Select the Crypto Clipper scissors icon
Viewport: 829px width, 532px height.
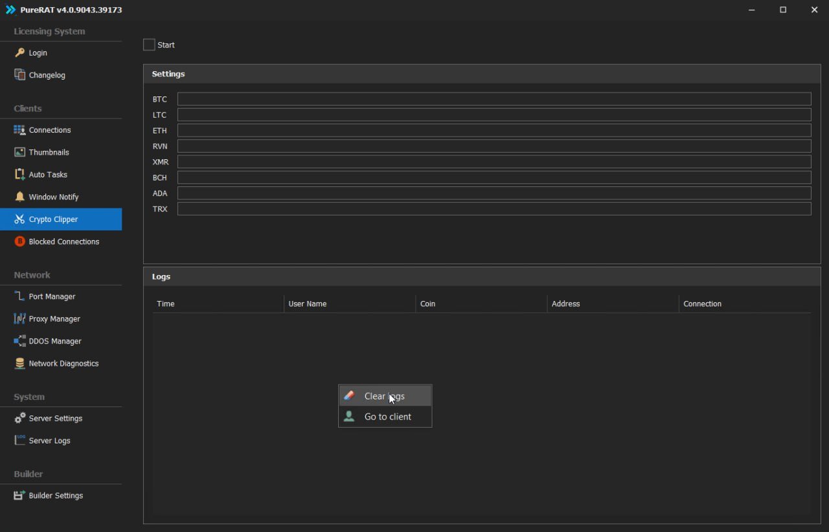[19, 219]
